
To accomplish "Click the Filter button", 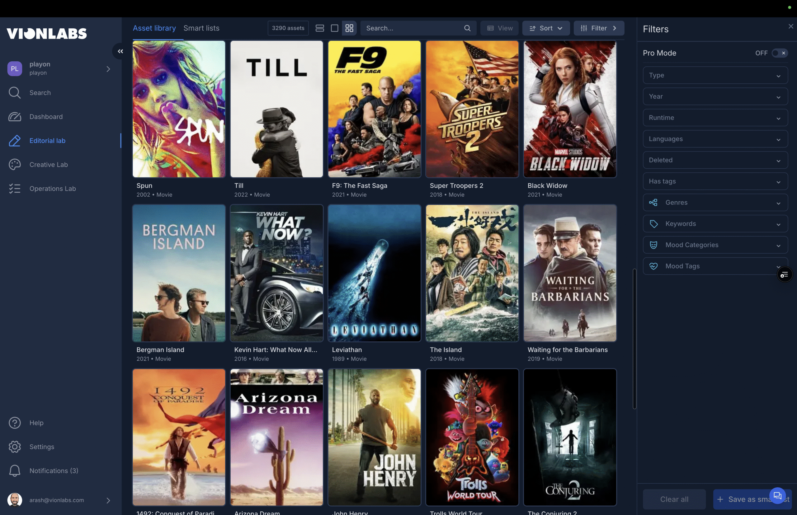I will click(x=599, y=28).
